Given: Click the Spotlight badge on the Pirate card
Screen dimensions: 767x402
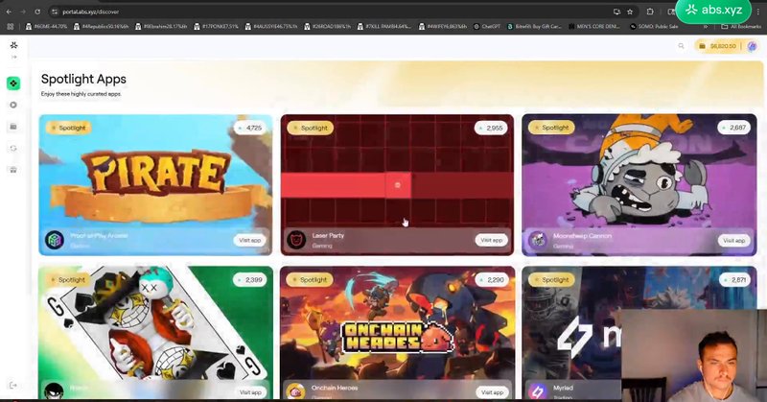Looking at the screenshot, I should (67, 128).
